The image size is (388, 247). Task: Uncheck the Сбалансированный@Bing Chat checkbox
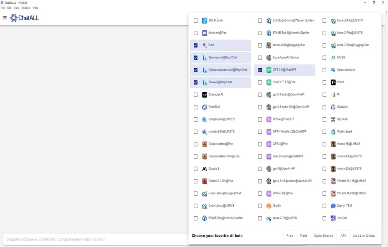click(196, 70)
